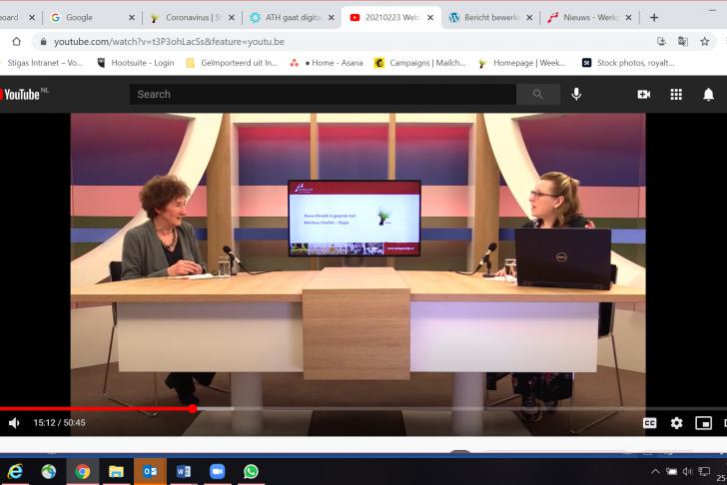Open the YouTube apps grid

coord(676,94)
